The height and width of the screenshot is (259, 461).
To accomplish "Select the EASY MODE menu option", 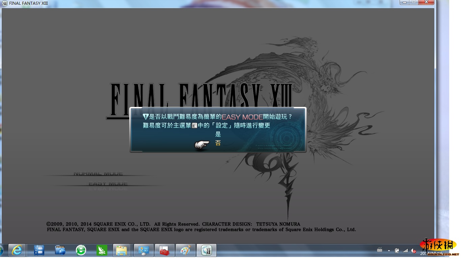I will click(x=108, y=184).
